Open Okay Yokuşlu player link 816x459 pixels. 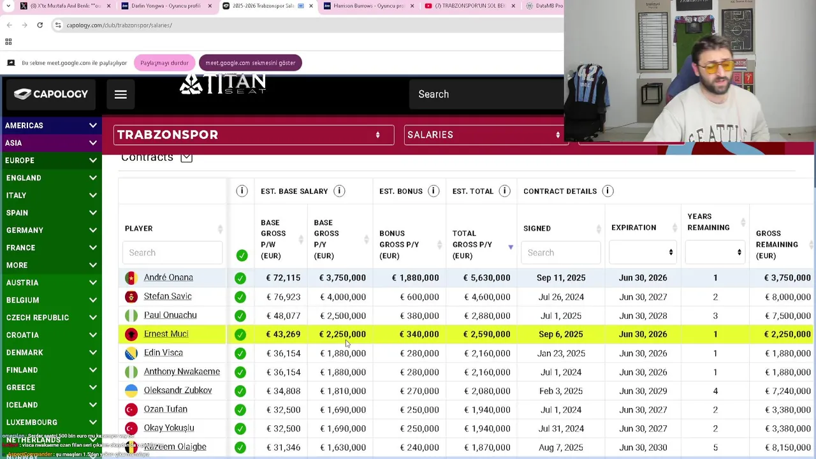tap(169, 428)
